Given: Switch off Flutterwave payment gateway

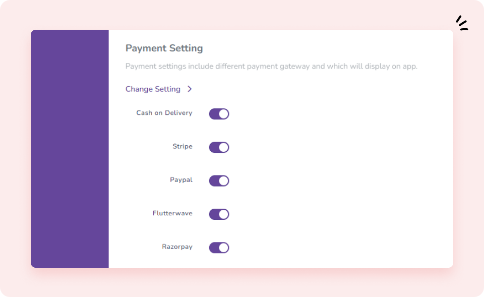Looking at the screenshot, I should [219, 214].
